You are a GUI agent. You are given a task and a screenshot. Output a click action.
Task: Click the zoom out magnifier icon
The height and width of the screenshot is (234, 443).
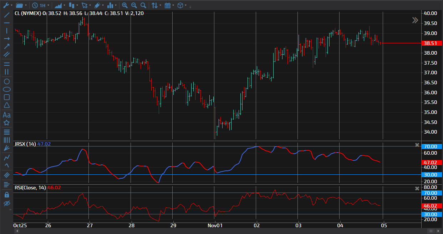click(x=134, y=5)
